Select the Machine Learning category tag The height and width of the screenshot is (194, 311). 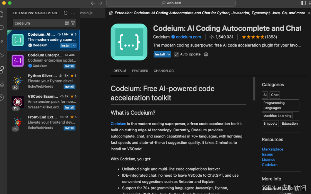pos(277,115)
